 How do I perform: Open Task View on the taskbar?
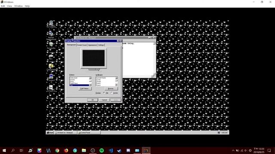(x=21, y=150)
